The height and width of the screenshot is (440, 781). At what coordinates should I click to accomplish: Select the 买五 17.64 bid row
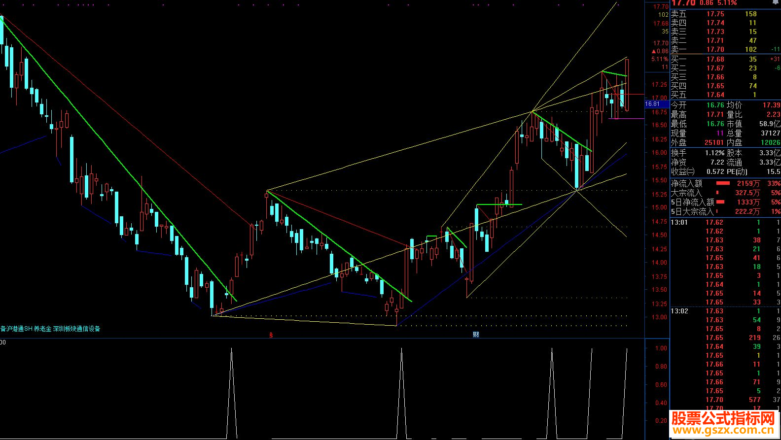(725, 95)
